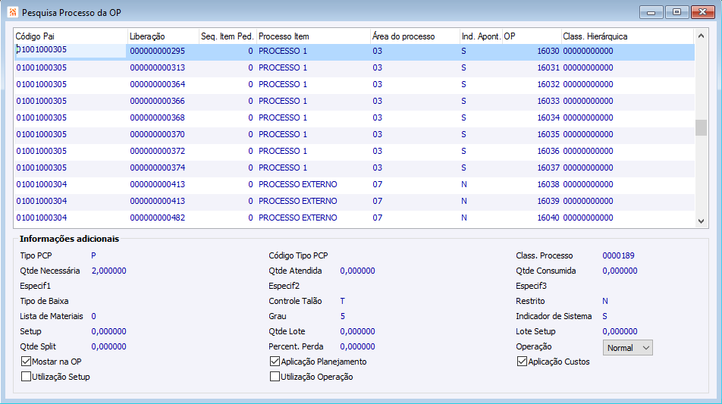Viewport: 722px width, 404px height.
Task: Click the scrollbar down arrow
Action: (x=701, y=221)
